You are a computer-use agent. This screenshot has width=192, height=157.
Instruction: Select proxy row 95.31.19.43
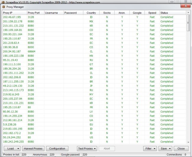pos(94,60)
